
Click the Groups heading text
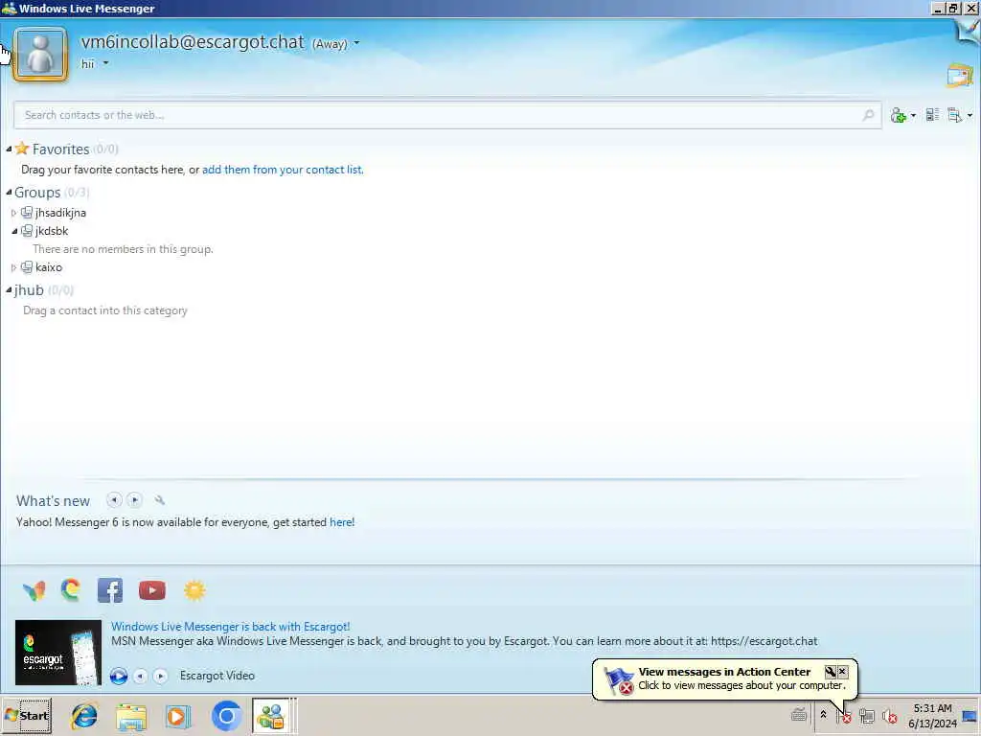[x=37, y=192]
